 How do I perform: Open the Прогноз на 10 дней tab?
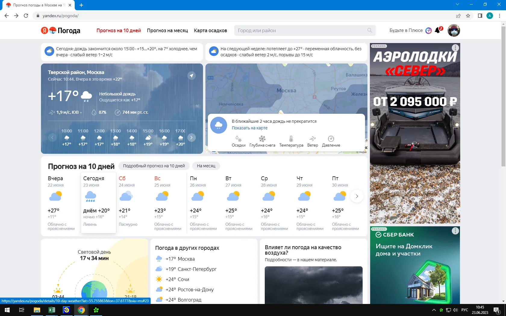[119, 30]
